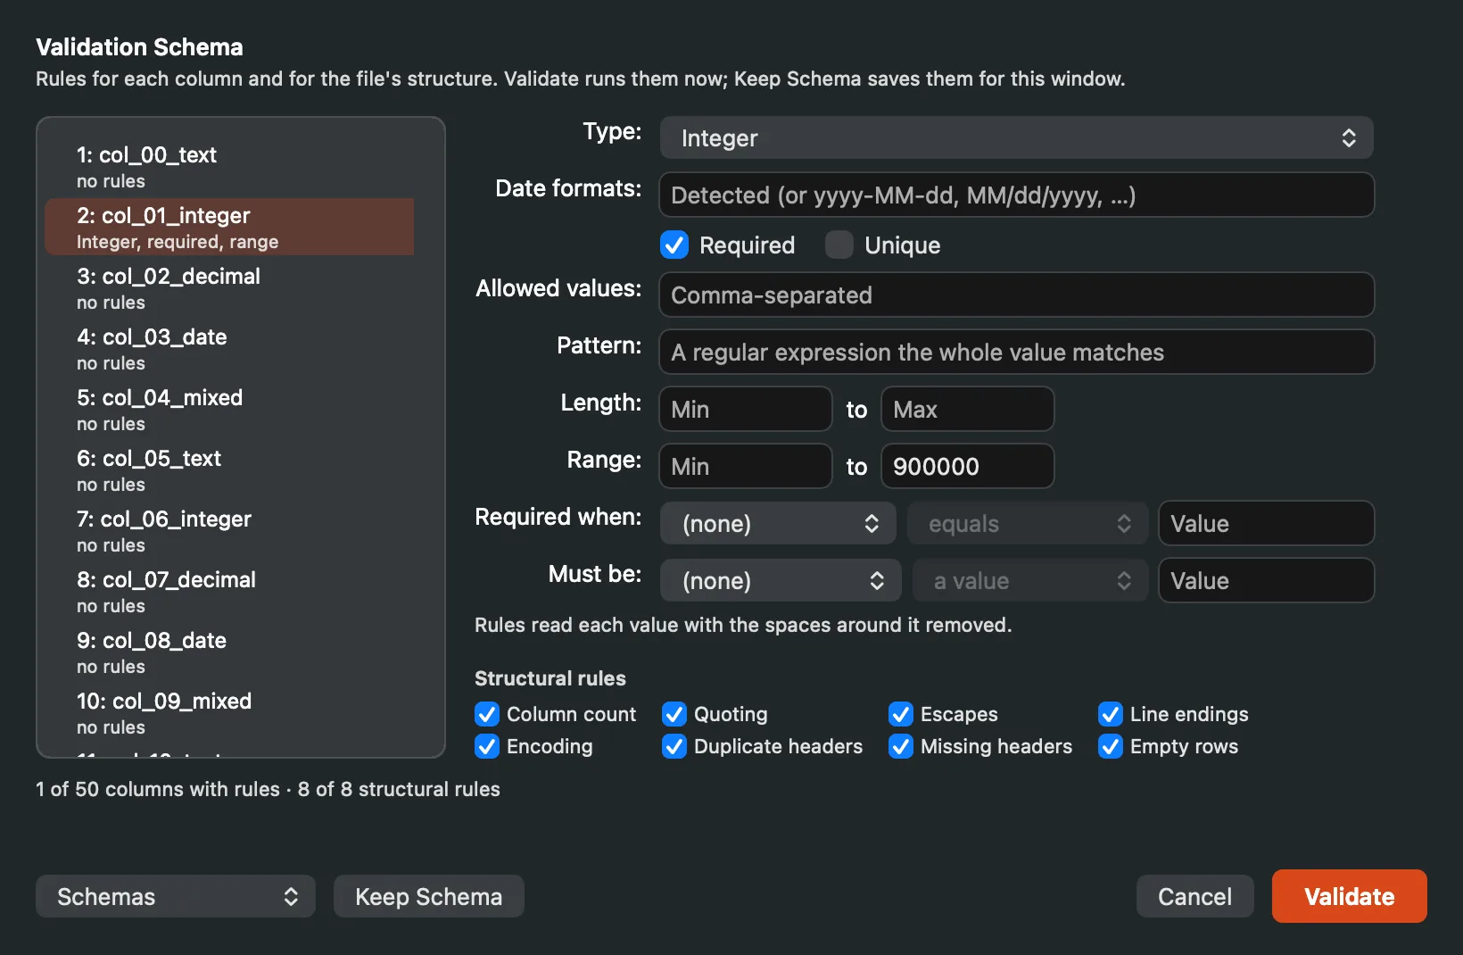Focus the Date formats input field
The height and width of the screenshot is (955, 1463).
pos(1016,195)
